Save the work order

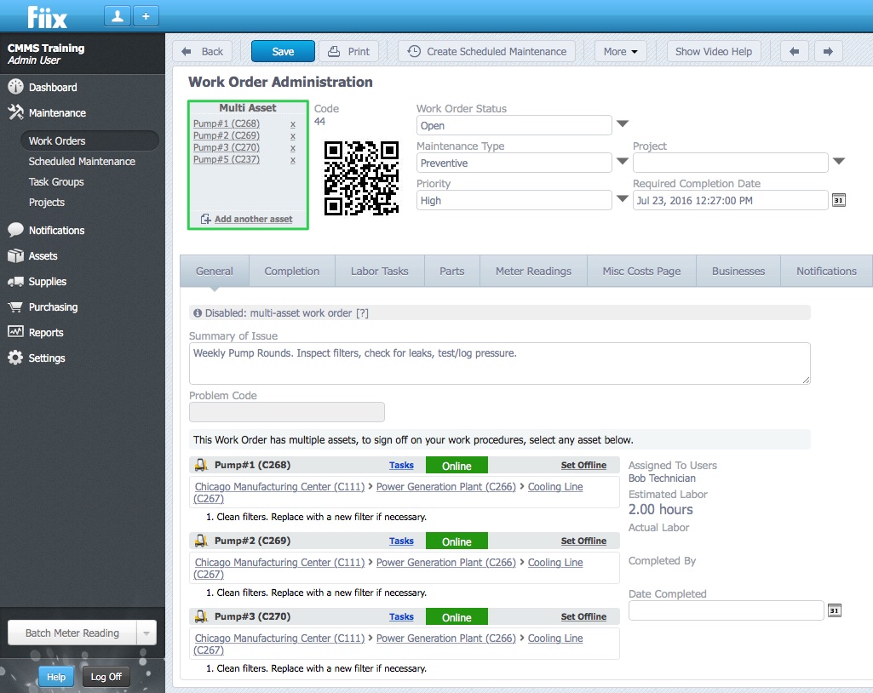coord(283,51)
